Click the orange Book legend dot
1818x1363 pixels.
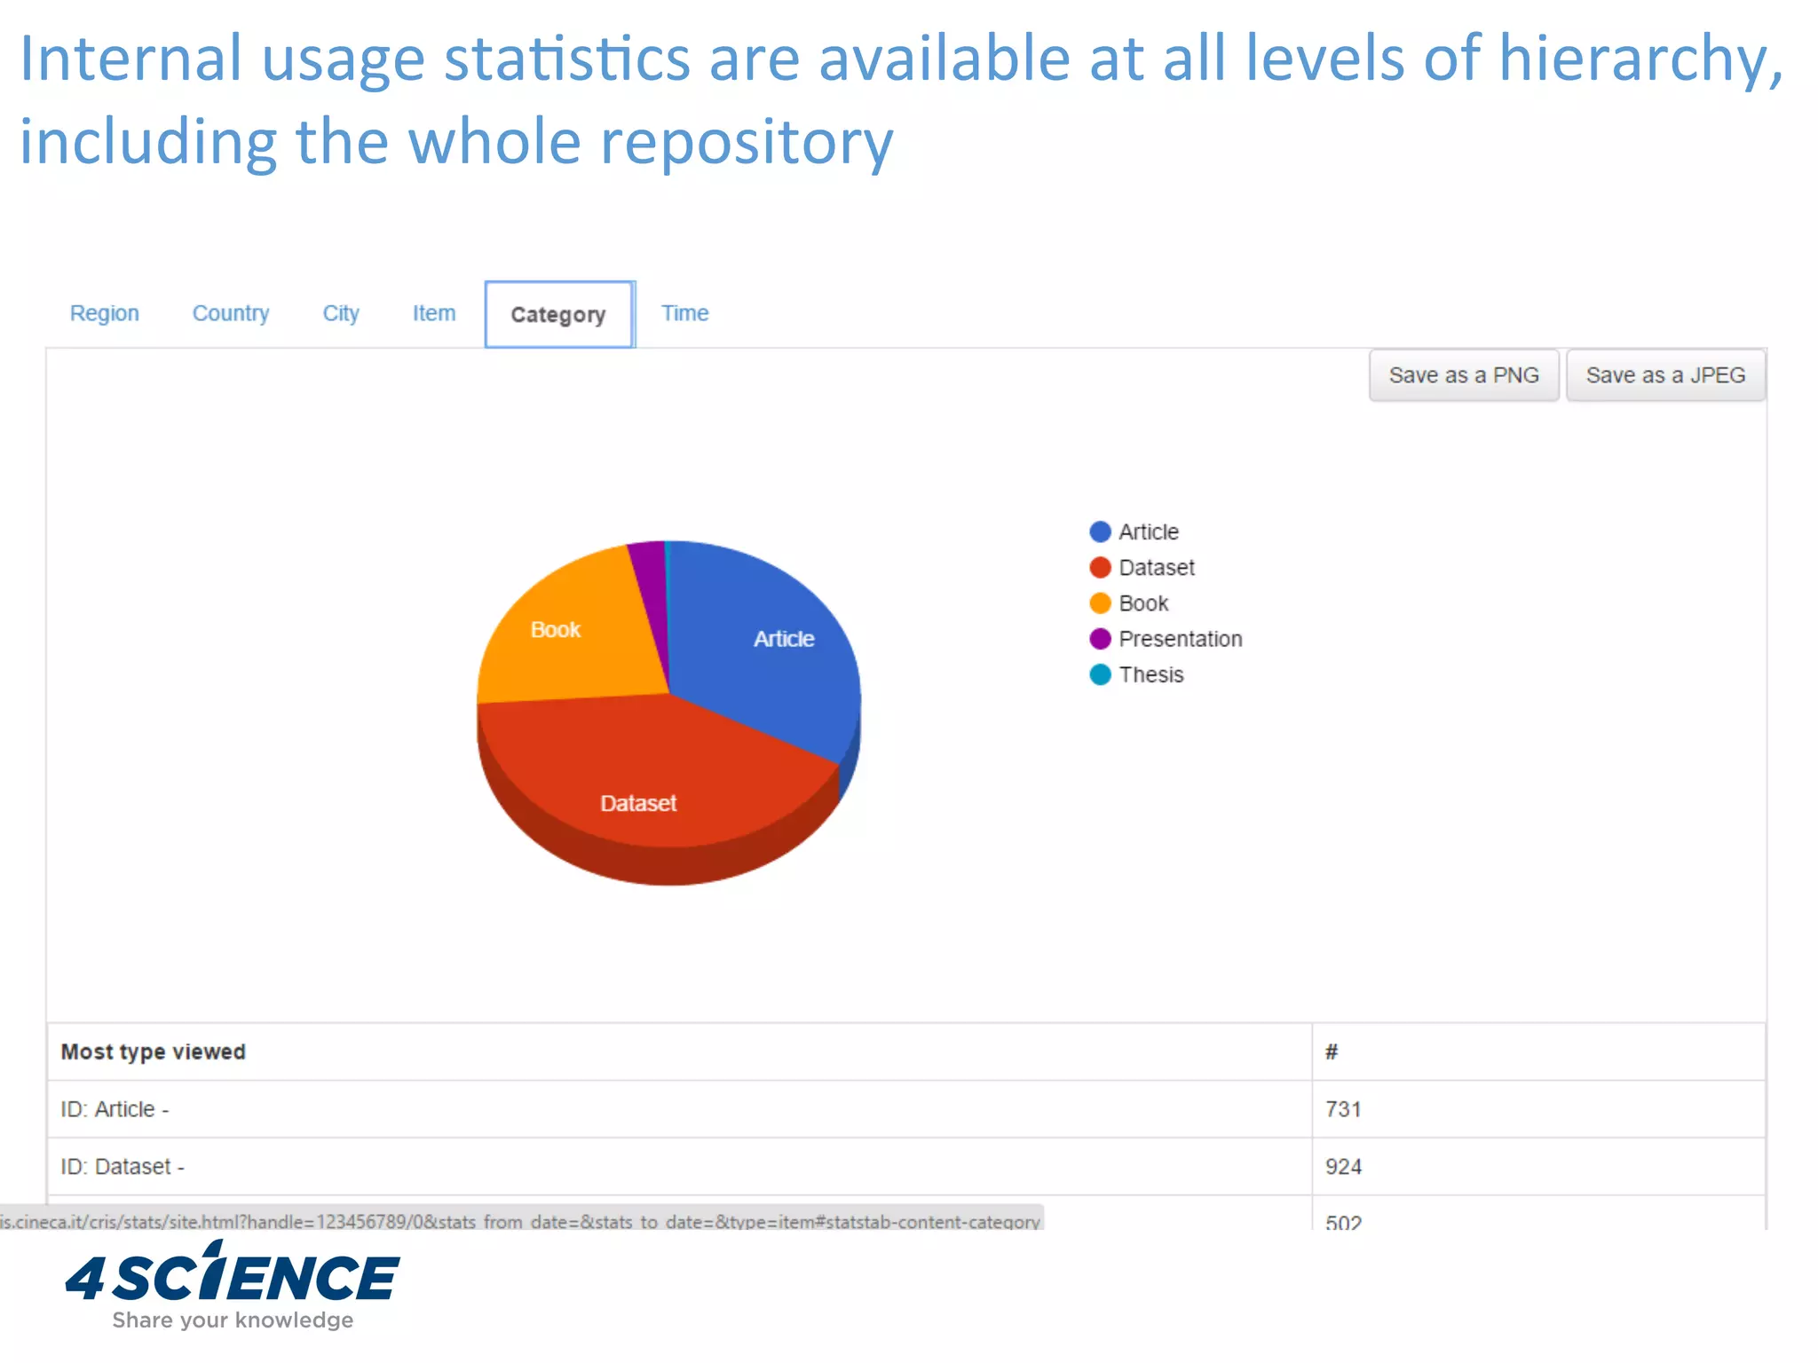1100,603
